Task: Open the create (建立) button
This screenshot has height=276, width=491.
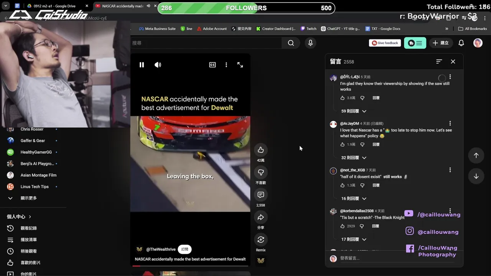Action: tap(440, 43)
